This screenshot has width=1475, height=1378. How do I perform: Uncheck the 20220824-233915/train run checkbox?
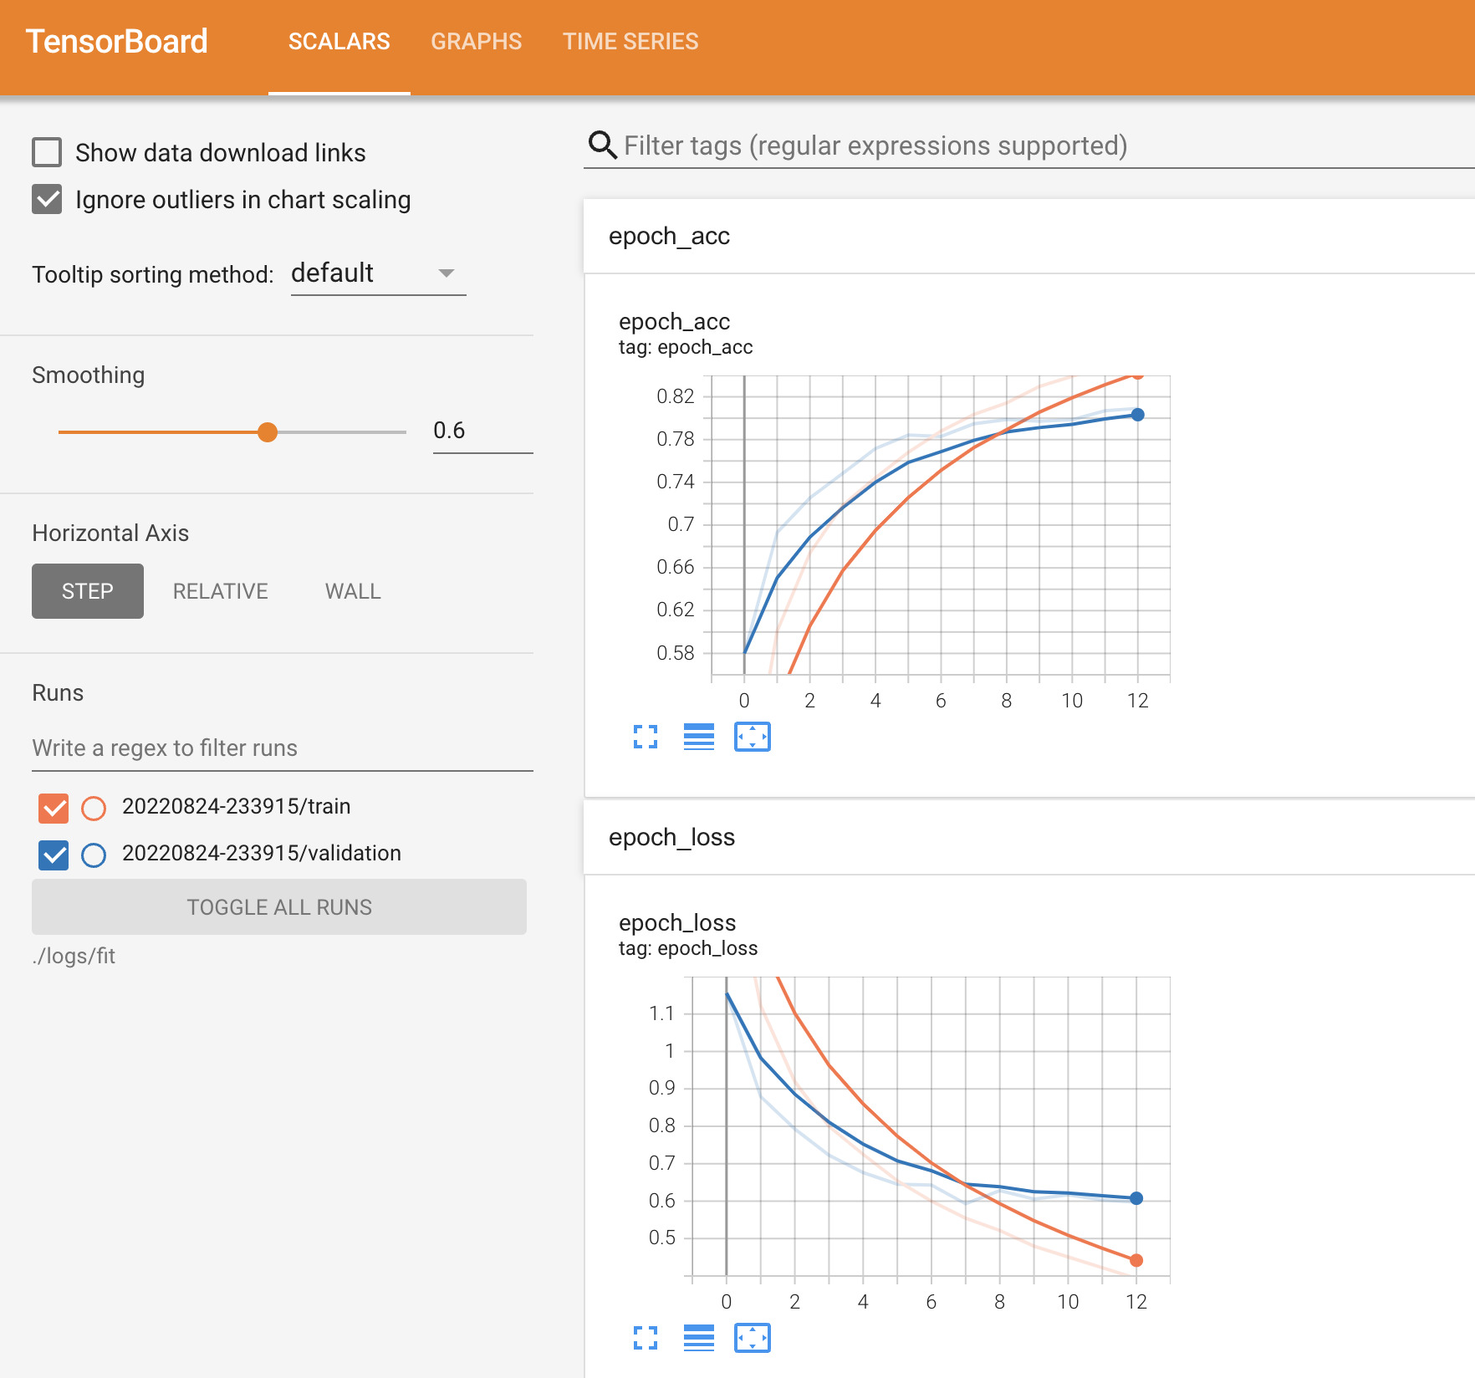point(54,808)
